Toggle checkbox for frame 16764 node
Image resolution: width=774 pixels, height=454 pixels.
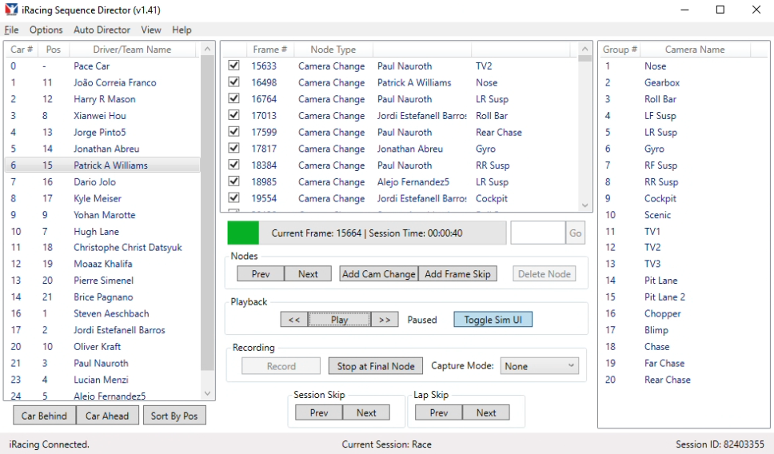(x=234, y=98)
